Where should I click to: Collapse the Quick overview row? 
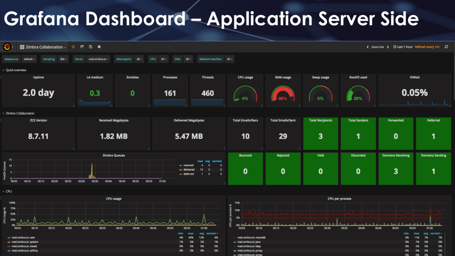click(14, 70)
